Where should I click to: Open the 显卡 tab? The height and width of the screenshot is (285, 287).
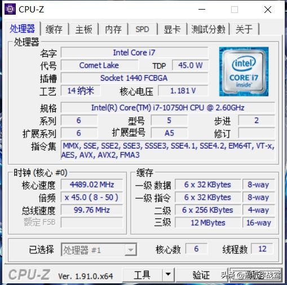click(172, 29)
